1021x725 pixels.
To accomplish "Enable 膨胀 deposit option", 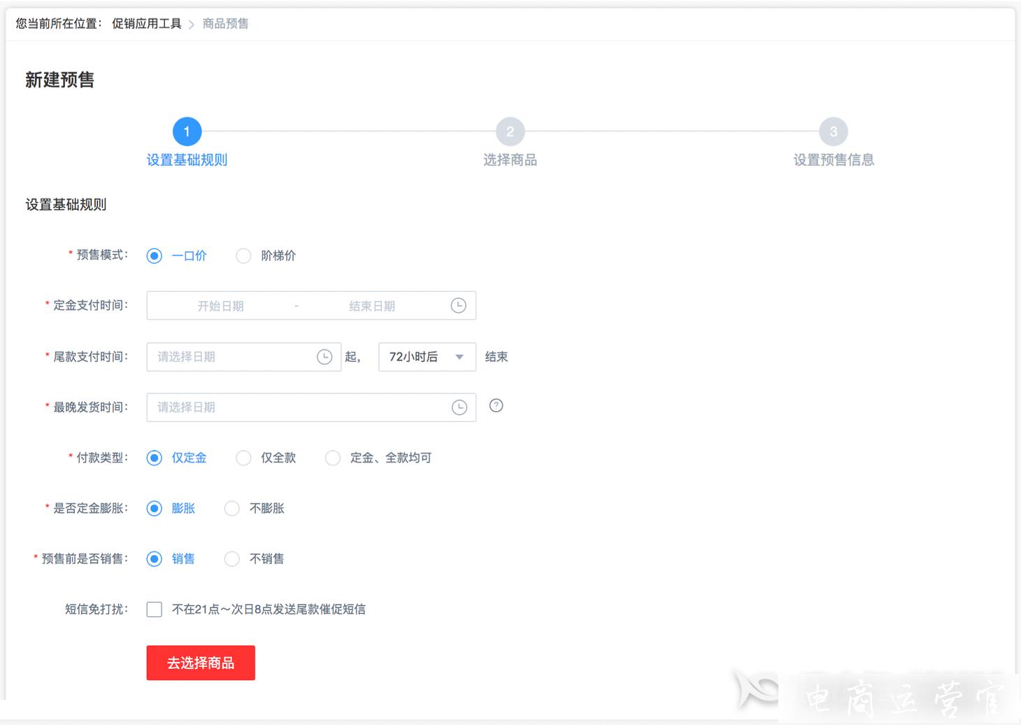I will [x=155, y=509].
